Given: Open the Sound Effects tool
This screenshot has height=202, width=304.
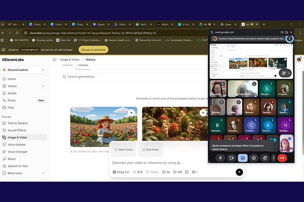Looking at the screenshot, I should pos(17,130).
